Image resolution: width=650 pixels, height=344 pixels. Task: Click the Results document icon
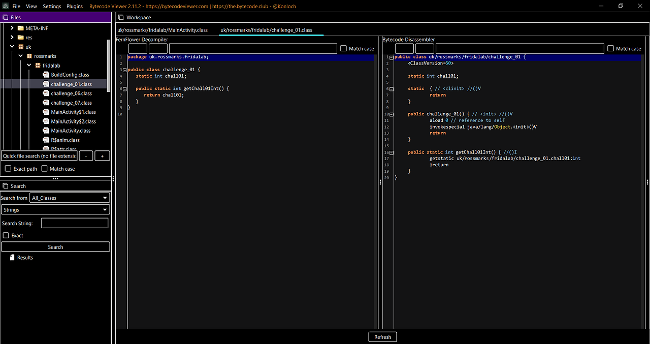[13, 258]
